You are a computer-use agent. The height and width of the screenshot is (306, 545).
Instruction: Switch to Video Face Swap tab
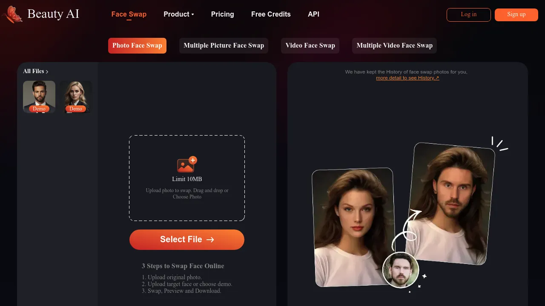point(310,45)
